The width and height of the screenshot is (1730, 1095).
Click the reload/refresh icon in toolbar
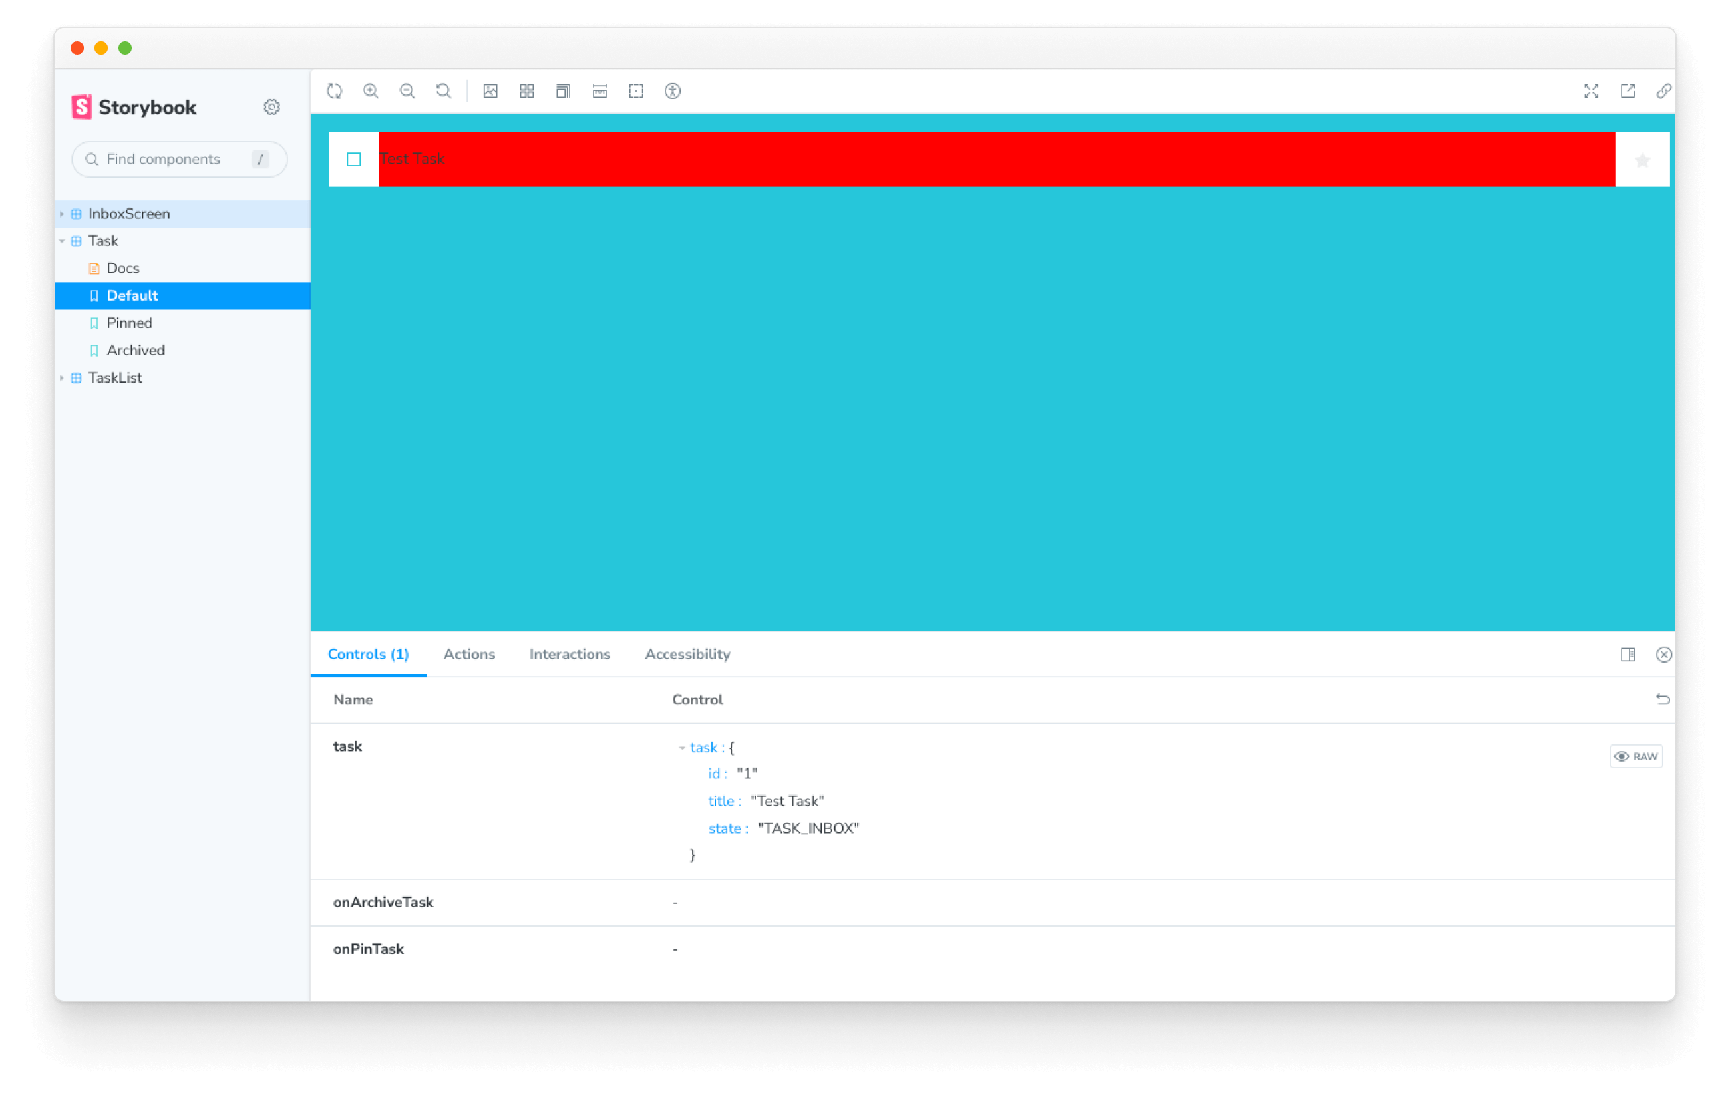tap(335, 90)
